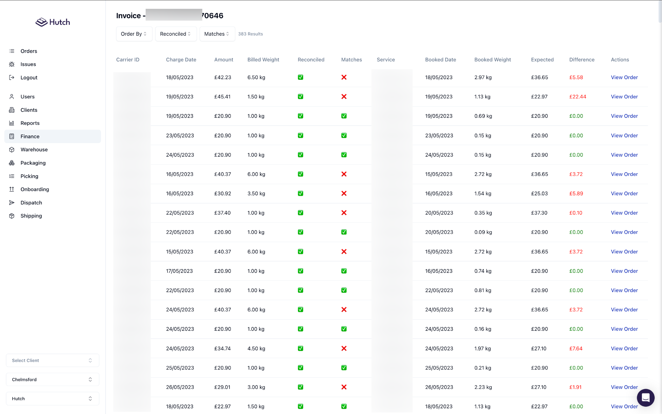
Task: Click Reports bar chart icon
Action: [12, 123]
